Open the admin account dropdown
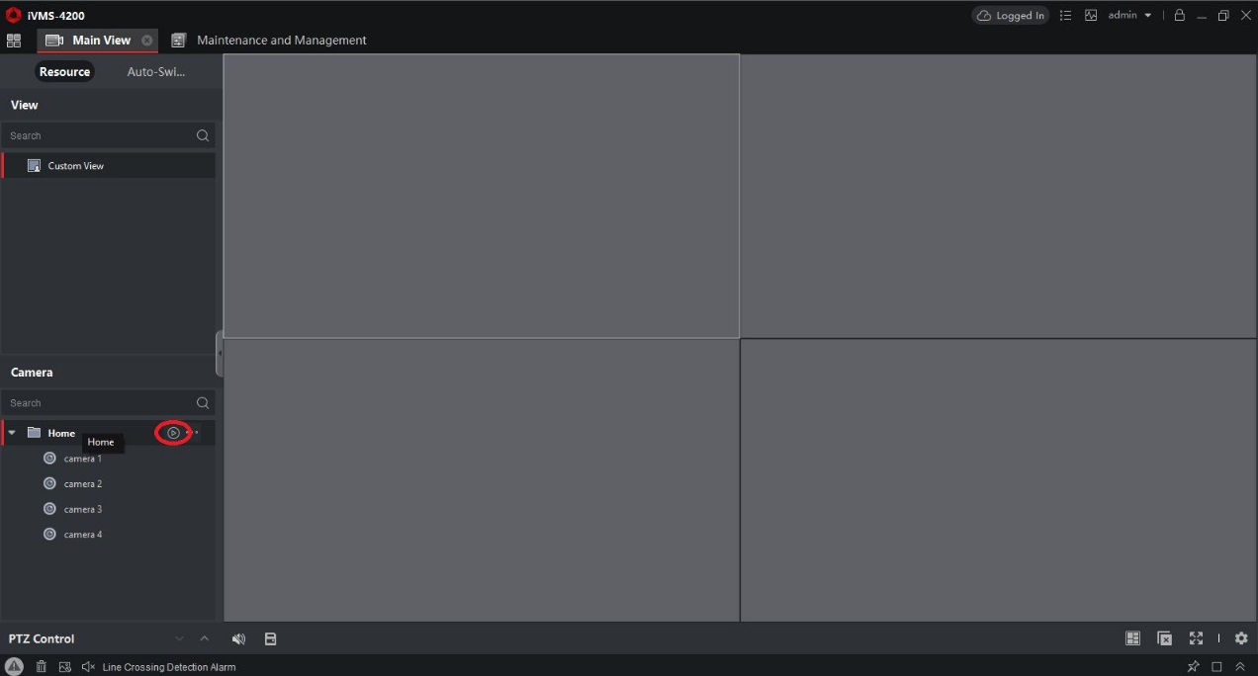The height and width of the screenshot is (676, 1258). tap(1131, 15)
